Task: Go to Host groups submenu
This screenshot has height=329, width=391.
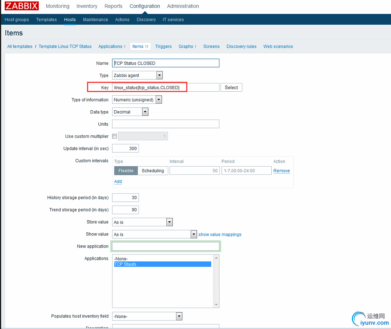Action: point(17,19)
